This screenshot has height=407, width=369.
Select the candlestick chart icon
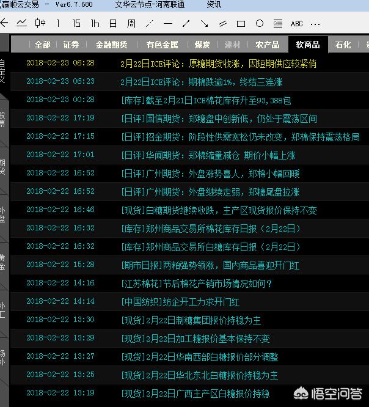pos(40,24)
